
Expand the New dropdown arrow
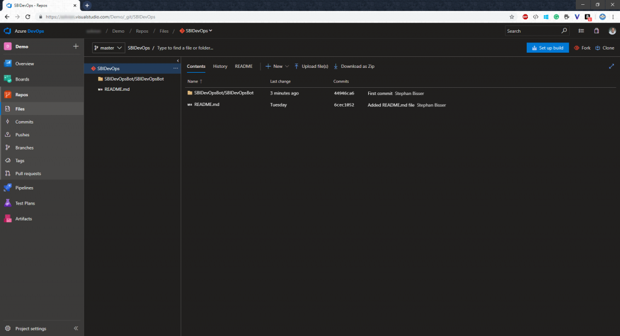287,67
